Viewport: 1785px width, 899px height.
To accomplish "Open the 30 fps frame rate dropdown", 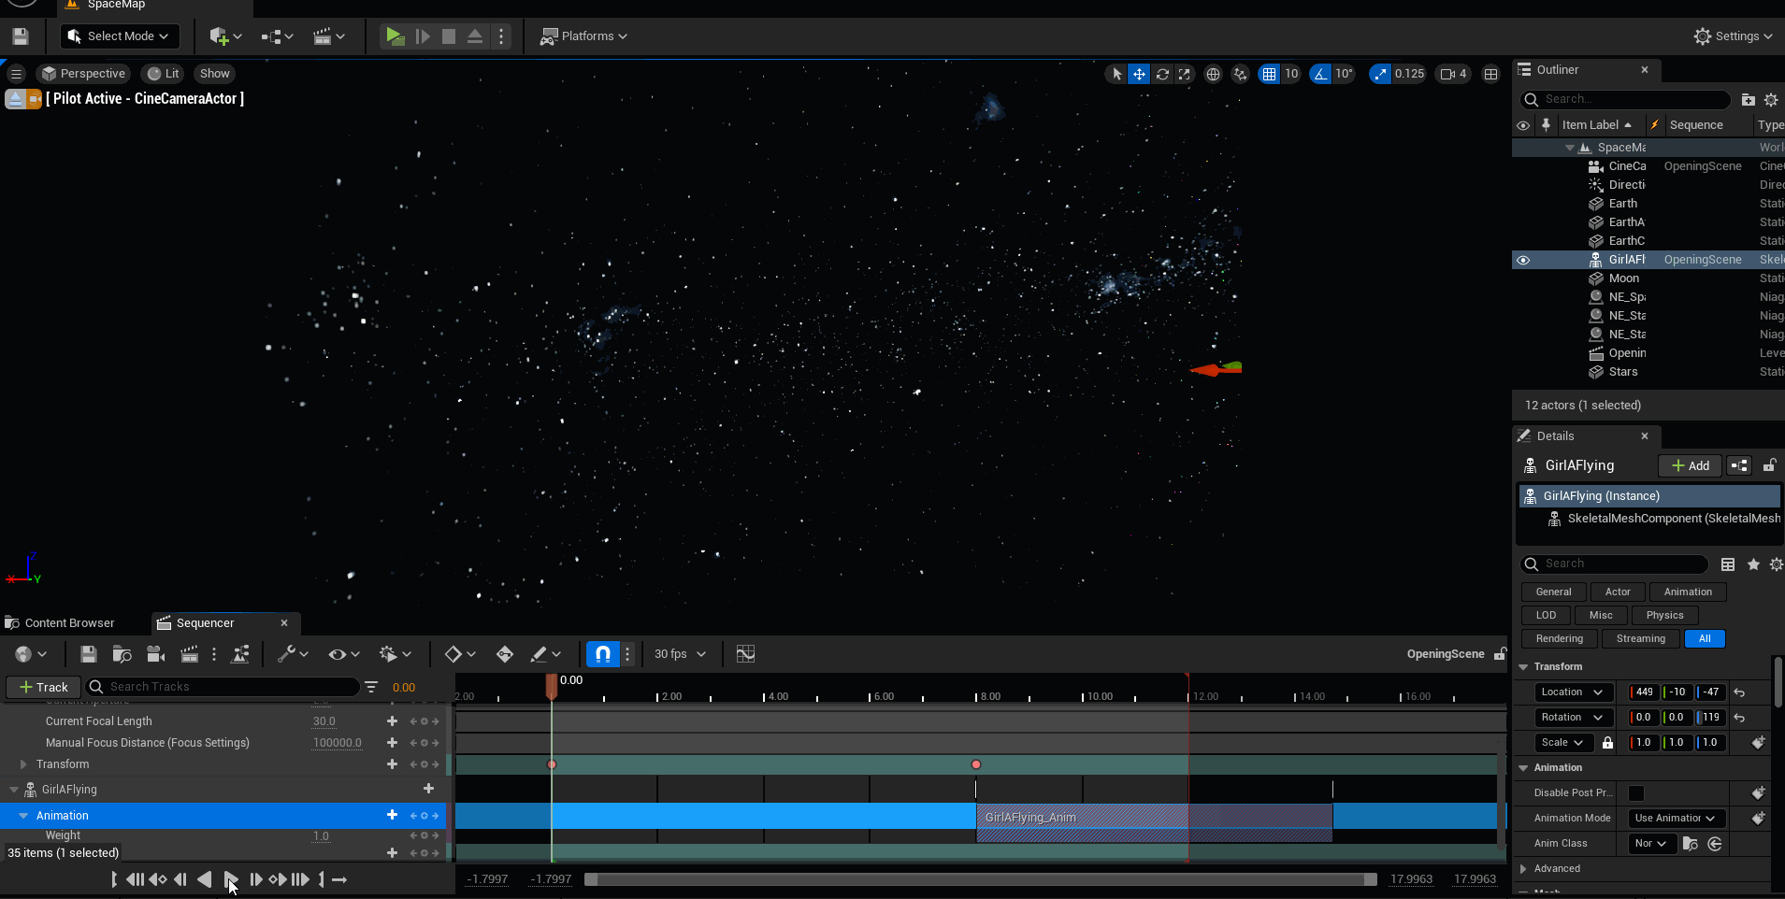I will tap(680, 654).
